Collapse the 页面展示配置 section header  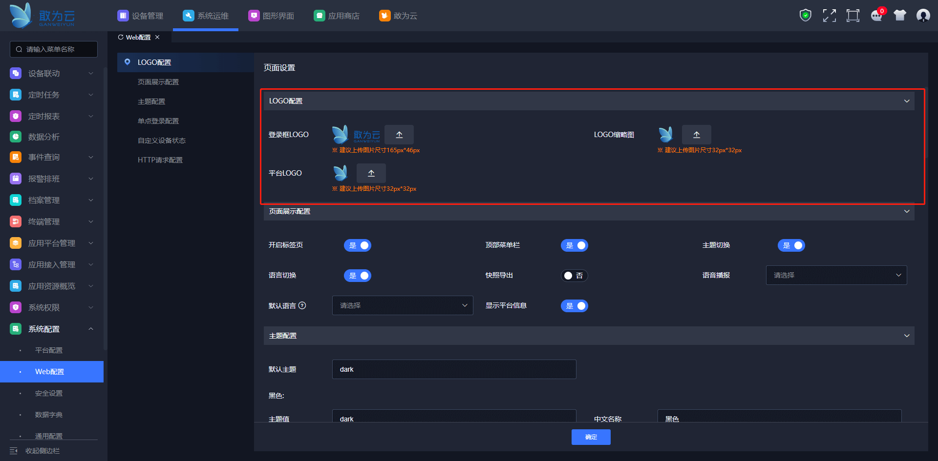click(x=589, y=211)
